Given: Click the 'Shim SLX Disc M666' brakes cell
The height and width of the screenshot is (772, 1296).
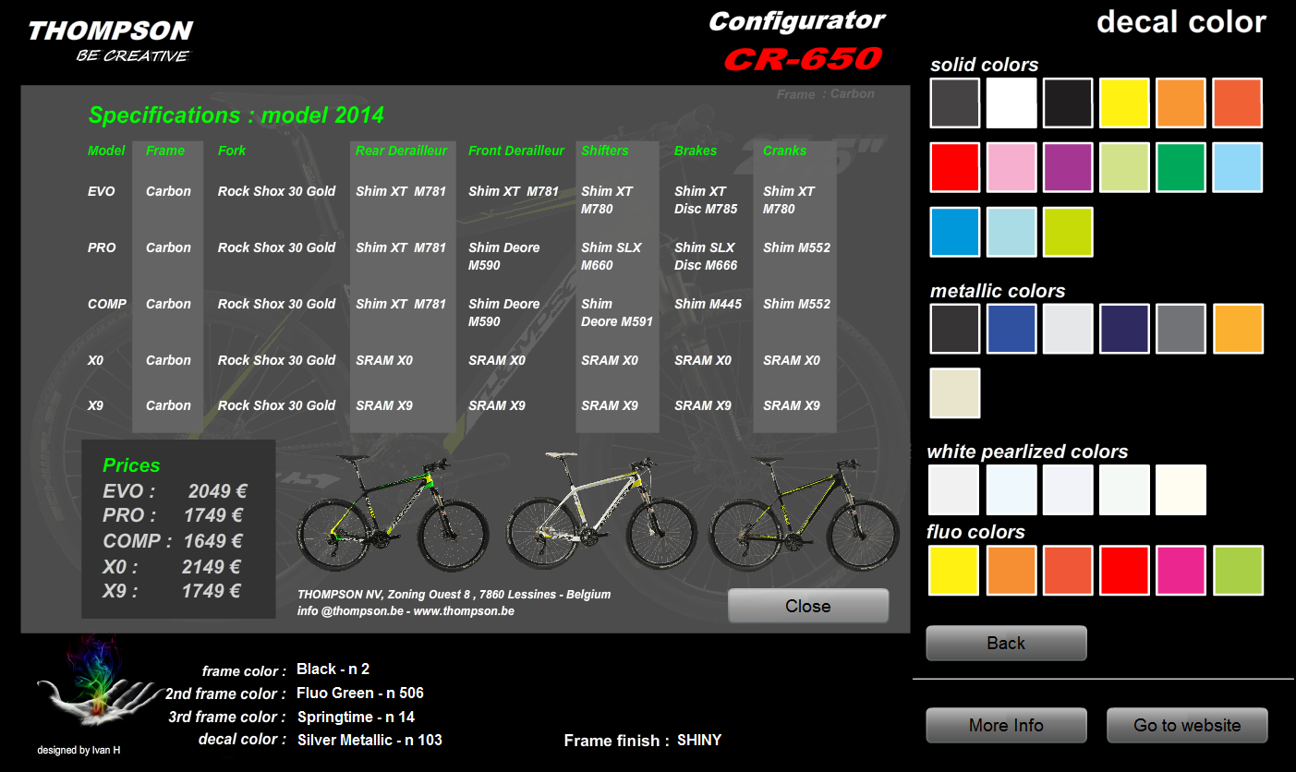Looking at the screenshot, I should click(x=706, y=257).
